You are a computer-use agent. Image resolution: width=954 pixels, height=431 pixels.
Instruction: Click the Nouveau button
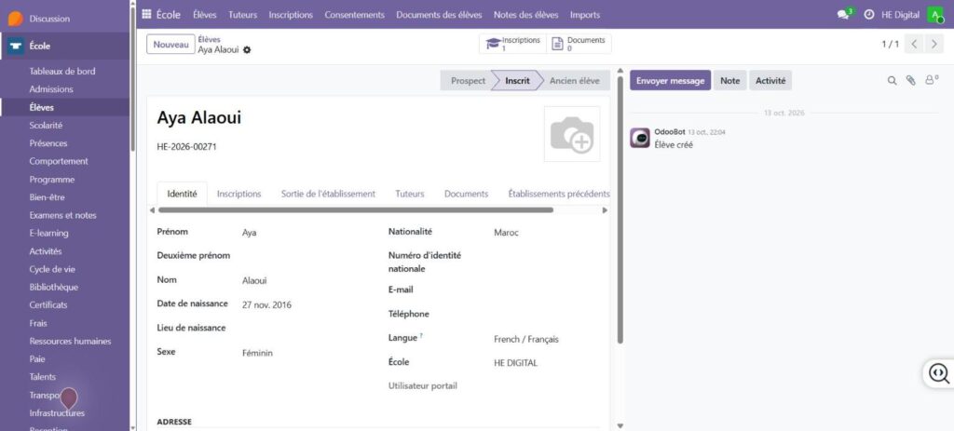170,45
